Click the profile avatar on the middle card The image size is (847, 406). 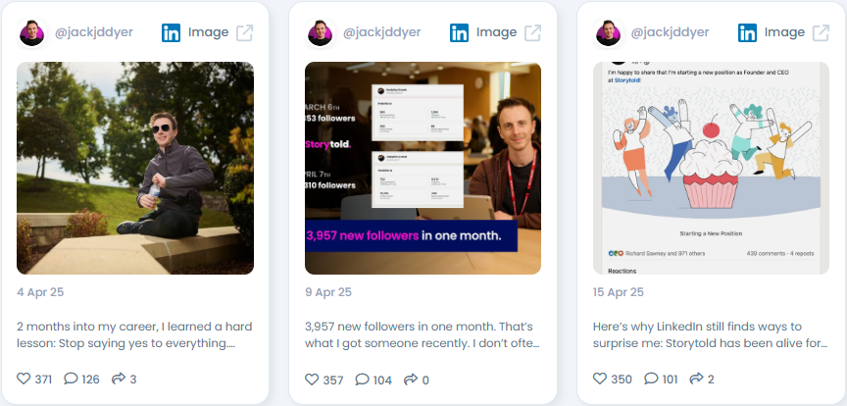pos(320,33)
